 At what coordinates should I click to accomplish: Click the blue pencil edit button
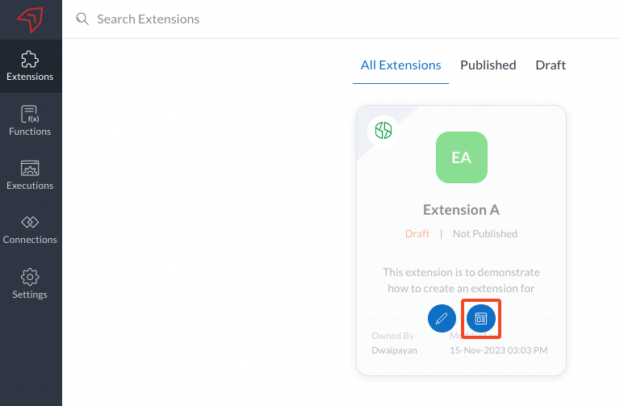click(x=442, y=318)
